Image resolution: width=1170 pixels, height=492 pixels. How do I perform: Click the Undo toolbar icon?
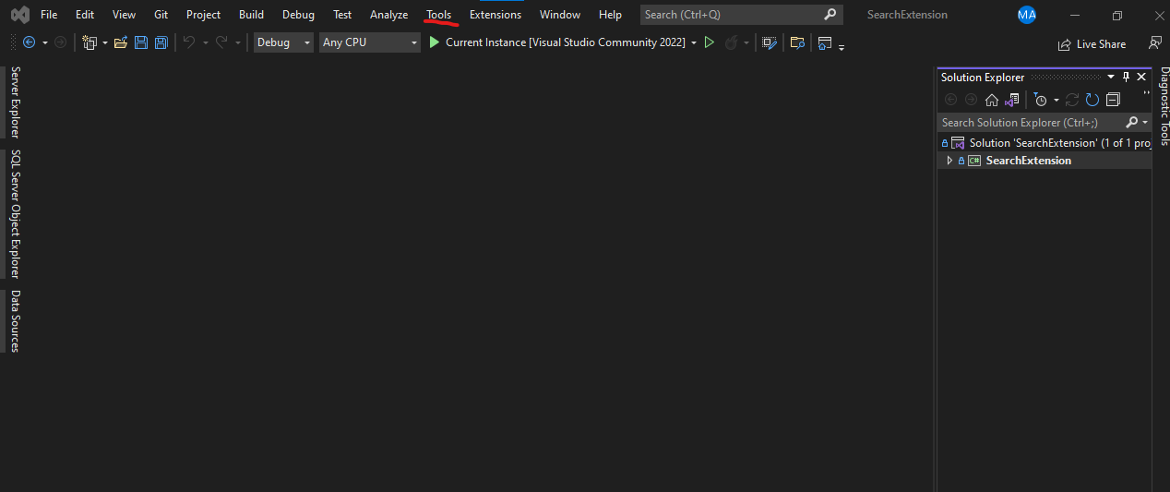click(188, 42)
